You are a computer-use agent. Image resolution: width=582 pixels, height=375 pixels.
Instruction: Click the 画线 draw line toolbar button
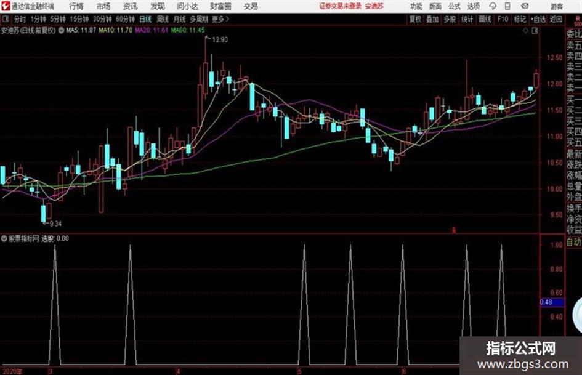tap(485, 19)
